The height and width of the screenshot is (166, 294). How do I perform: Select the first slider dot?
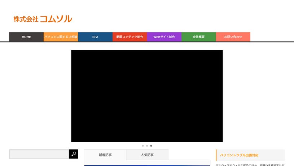[143, 146]
